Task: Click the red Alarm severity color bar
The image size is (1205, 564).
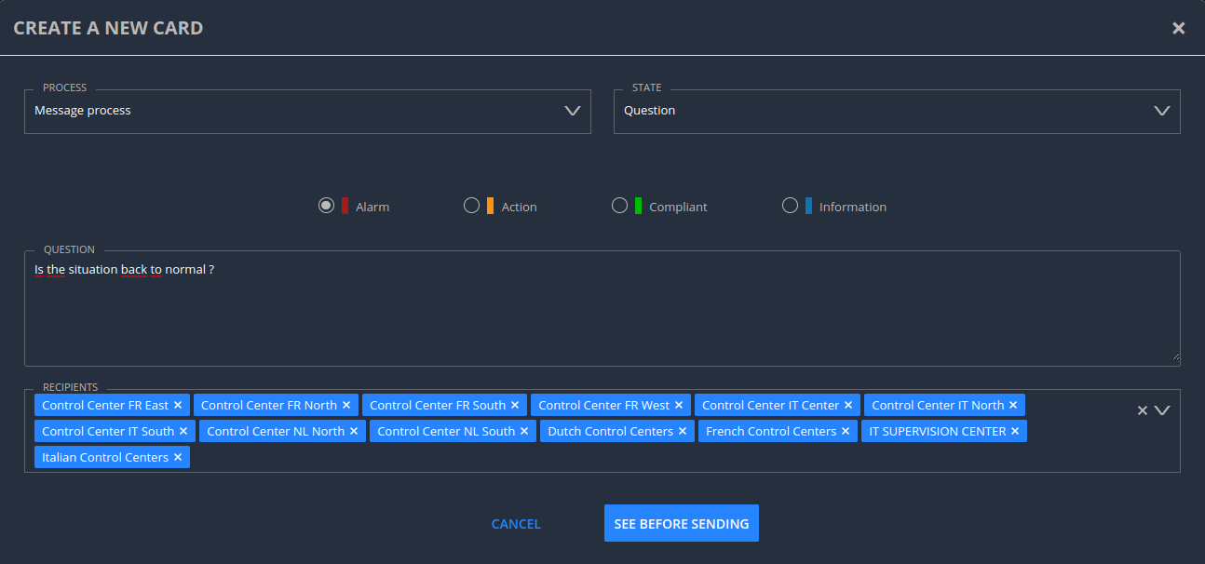Action: point(345,205)
